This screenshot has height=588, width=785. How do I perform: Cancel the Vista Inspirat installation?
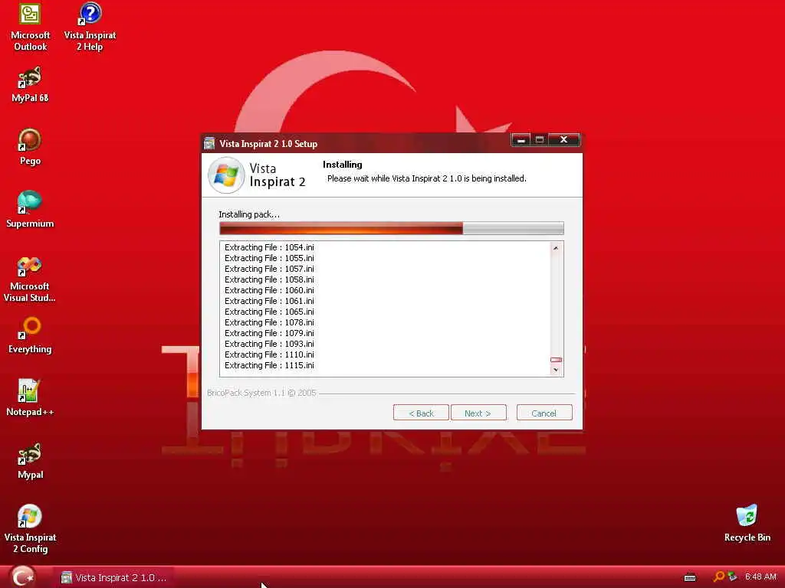(544, 413)
